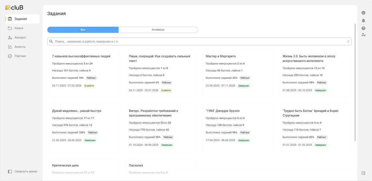Click В работе status on Пиши, сокращай card

166,90
